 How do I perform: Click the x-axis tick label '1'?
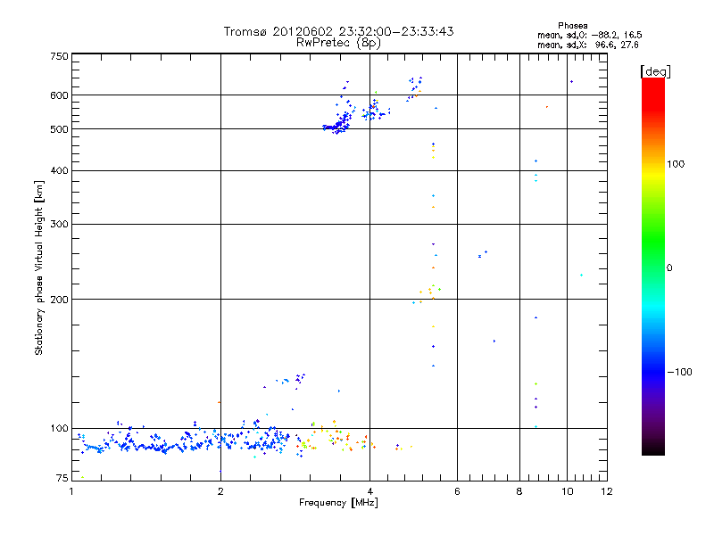(x=71, y=491)
